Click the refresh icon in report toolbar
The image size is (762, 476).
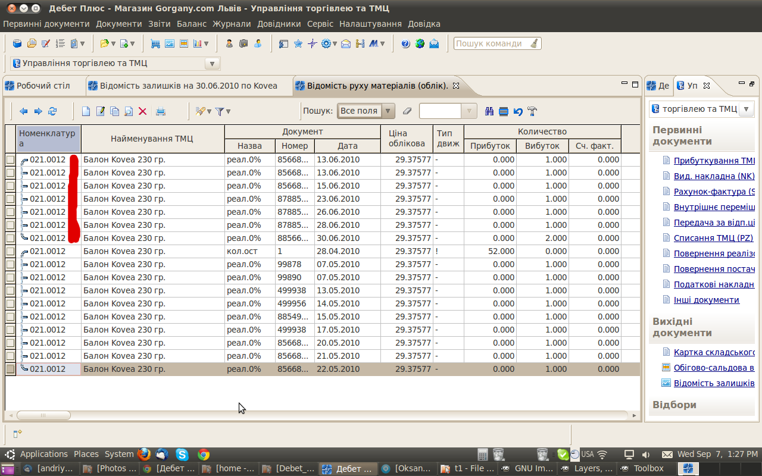52,111
